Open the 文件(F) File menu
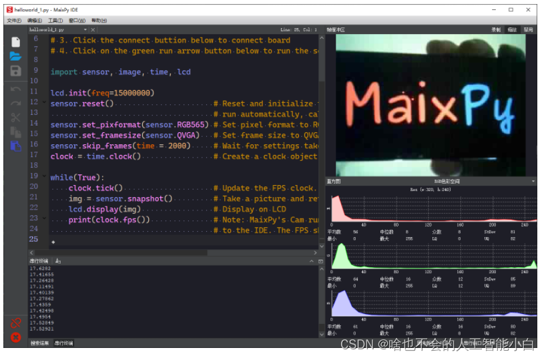The image size is (544, 358). click(x=14, y=21)
